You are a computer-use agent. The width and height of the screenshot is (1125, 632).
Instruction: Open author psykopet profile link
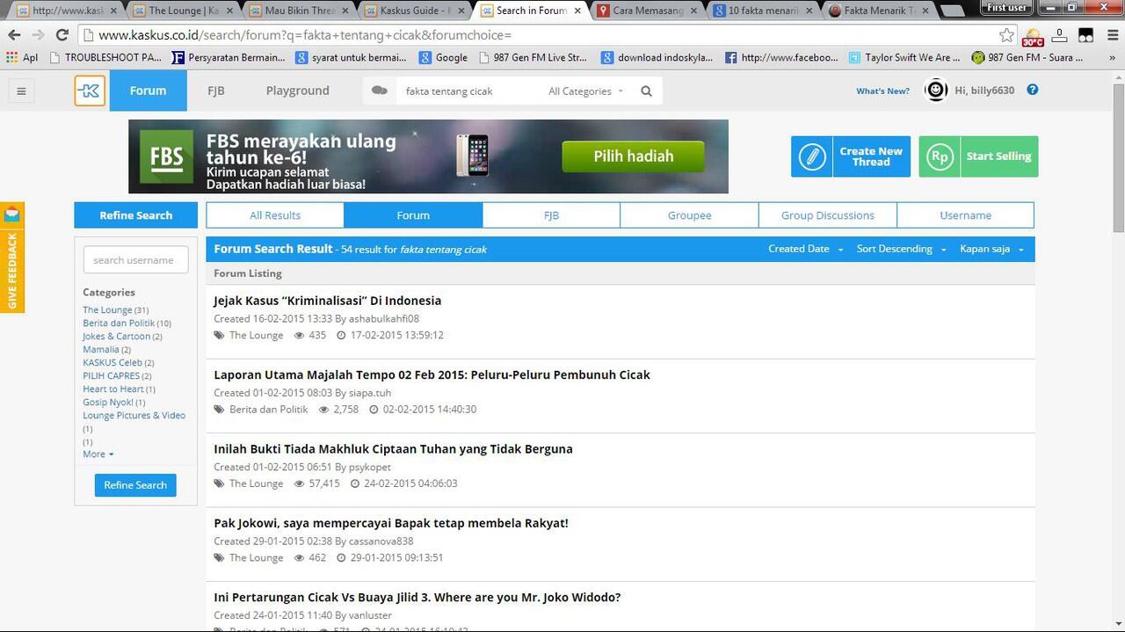(370, 467)
